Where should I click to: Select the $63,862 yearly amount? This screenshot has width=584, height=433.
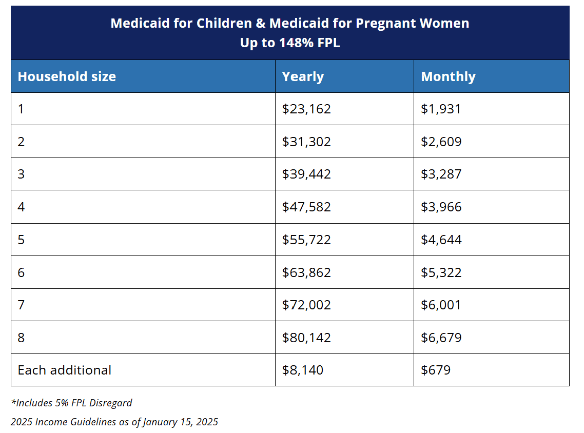tap(306, 272)
